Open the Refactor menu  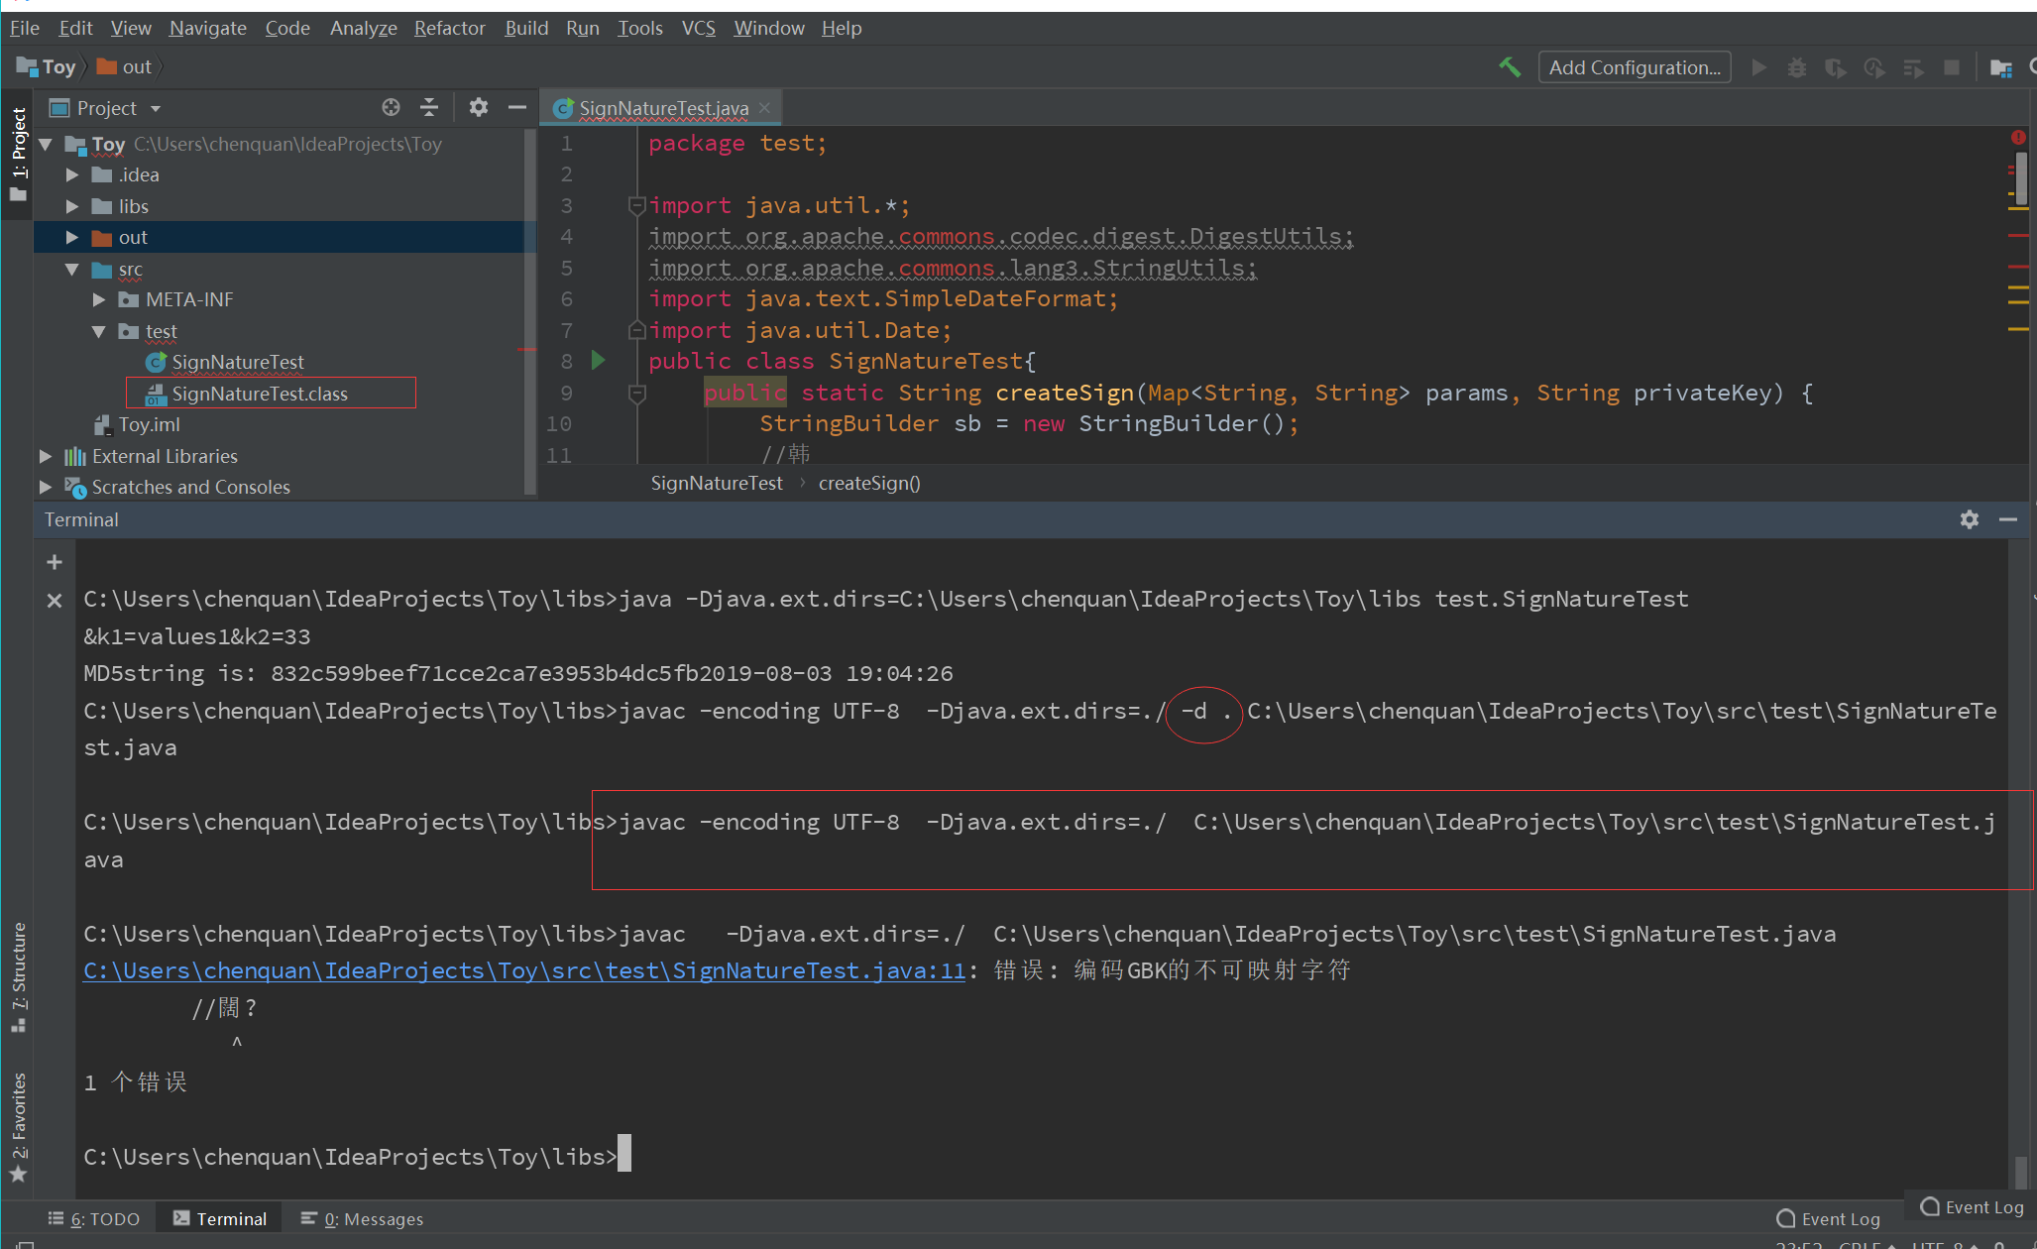[449, 28]
